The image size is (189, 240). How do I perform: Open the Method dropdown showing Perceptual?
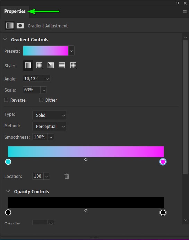(x=50, y=127)
